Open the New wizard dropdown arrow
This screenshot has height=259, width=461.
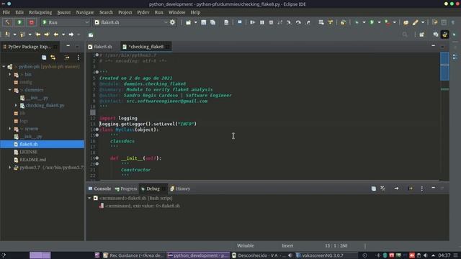click(x=195, y=22)
